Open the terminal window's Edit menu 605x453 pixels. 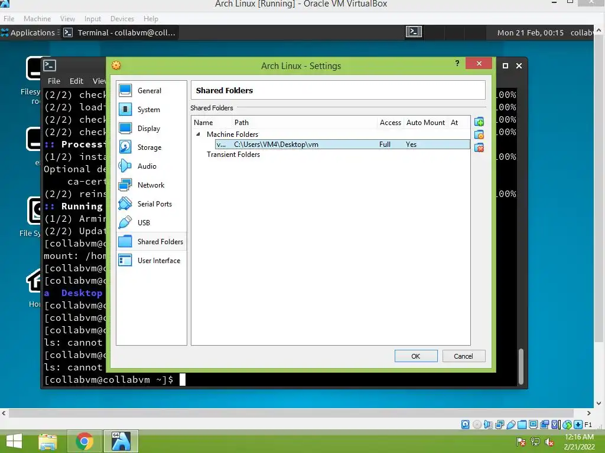click(76, 81)
